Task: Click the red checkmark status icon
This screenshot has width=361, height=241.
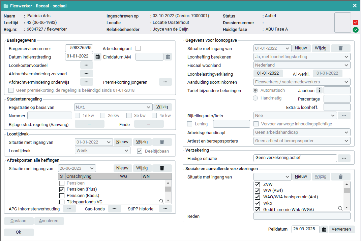Action: click(x=356, y=23)
